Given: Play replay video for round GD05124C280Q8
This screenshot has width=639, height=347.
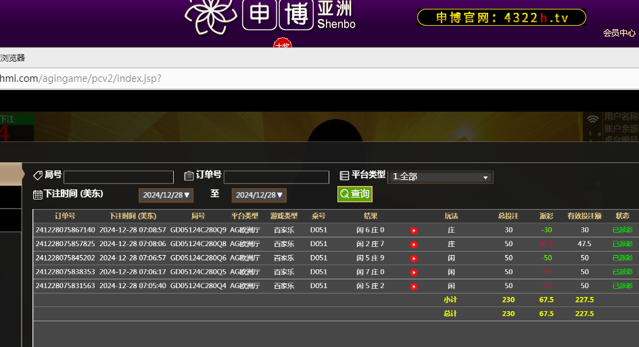Looking at the screenshot, I should 414,244.
